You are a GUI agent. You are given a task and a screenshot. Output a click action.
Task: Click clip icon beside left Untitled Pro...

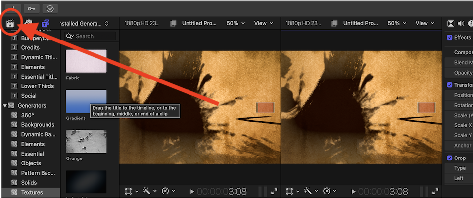tap(173, 23)
